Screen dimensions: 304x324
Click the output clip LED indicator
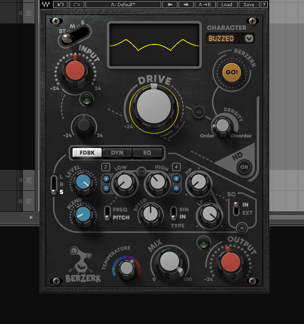204,242
